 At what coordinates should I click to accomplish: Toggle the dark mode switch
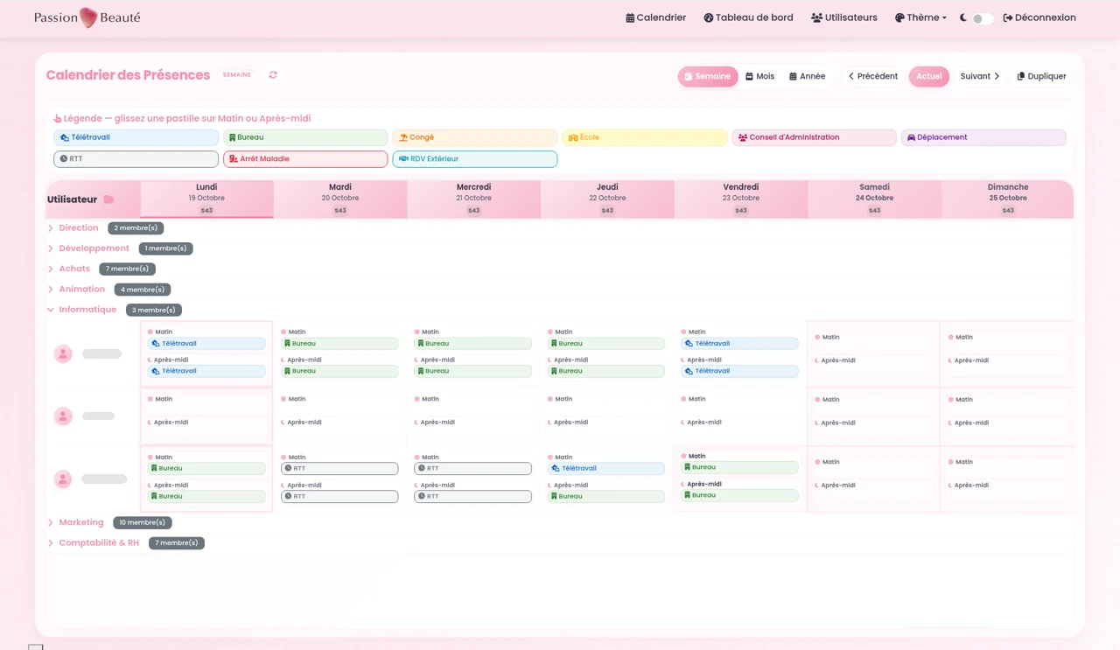(982, 18)
